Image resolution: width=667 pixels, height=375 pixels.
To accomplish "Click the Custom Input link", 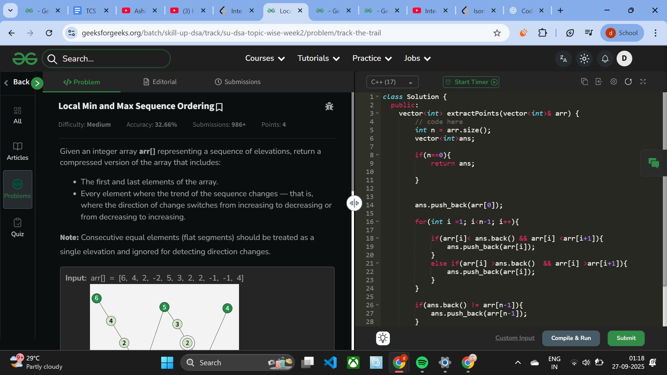I will click(514, 338).
